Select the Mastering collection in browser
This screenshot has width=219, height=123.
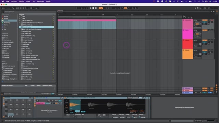coord(7,23)
